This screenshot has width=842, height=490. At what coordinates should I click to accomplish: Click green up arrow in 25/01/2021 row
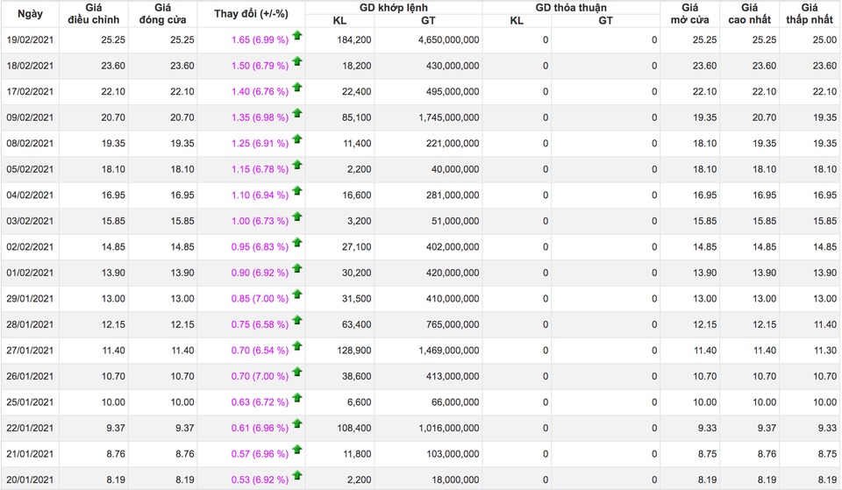tap(297, 398)
